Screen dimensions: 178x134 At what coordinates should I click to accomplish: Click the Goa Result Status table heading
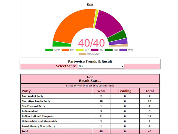coord(90,79)
